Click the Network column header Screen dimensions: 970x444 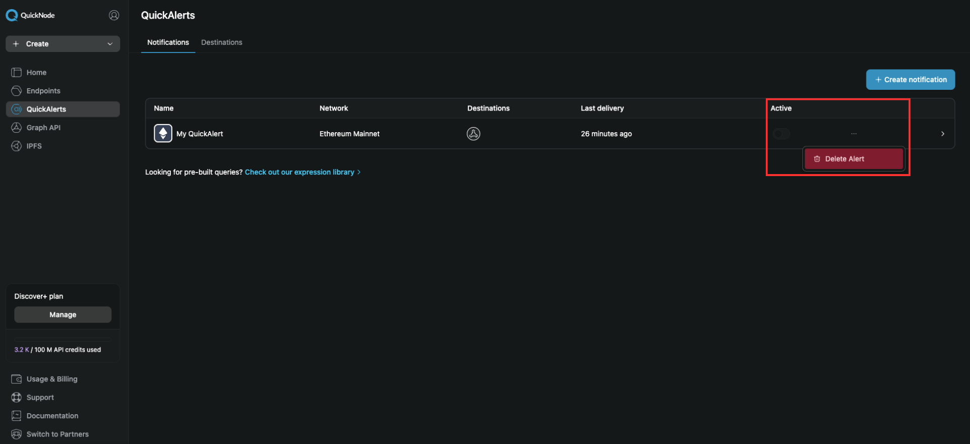click(334, 108)
